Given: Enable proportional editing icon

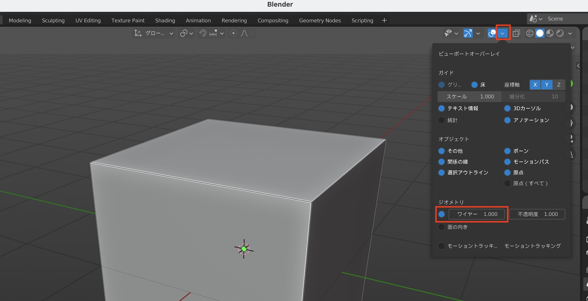Looking at the screenshot, I should pyautogui.click(x=233, y=33).
